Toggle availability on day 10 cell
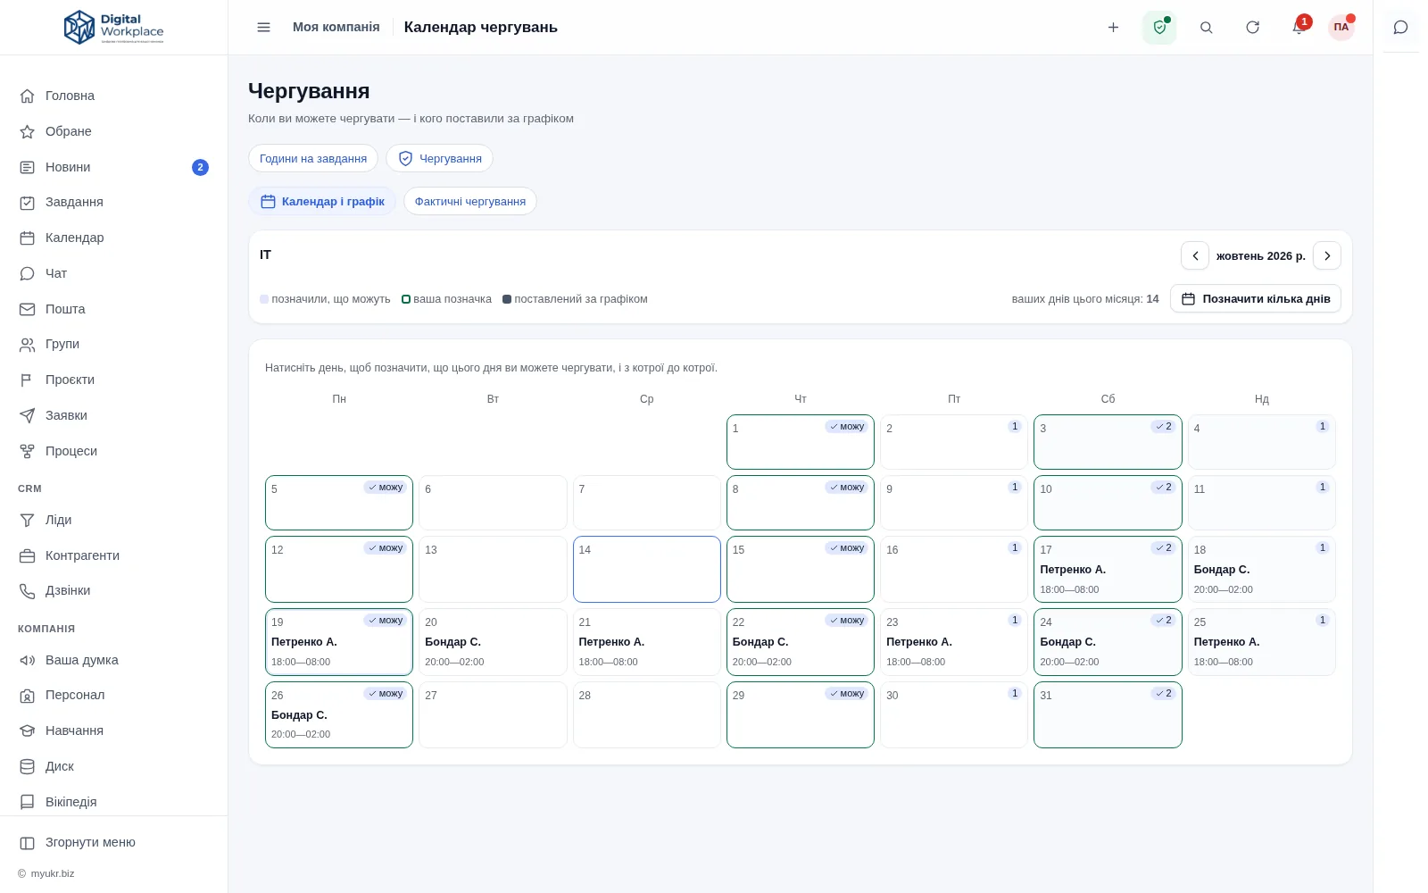This screenshot has width=1428, height=893. 1108,503
